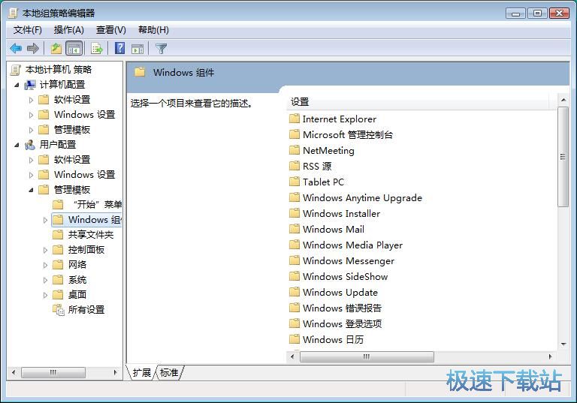This screenshot has height=403, width=577.
Task: Click the Windows Mail folder icon
Action: tap(294, 229)
